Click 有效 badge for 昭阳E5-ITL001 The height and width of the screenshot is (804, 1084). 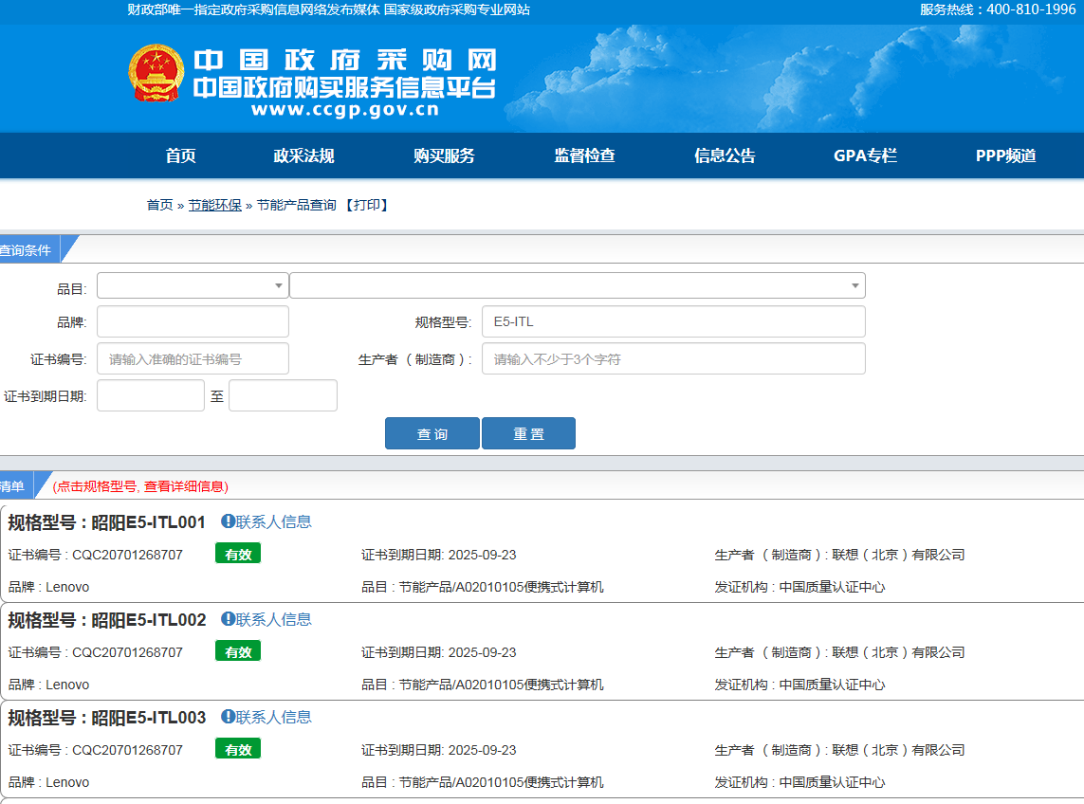[238, 554]
